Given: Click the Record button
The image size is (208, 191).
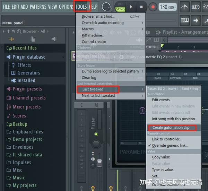Looking at the screenshot, I should point(153,7).
